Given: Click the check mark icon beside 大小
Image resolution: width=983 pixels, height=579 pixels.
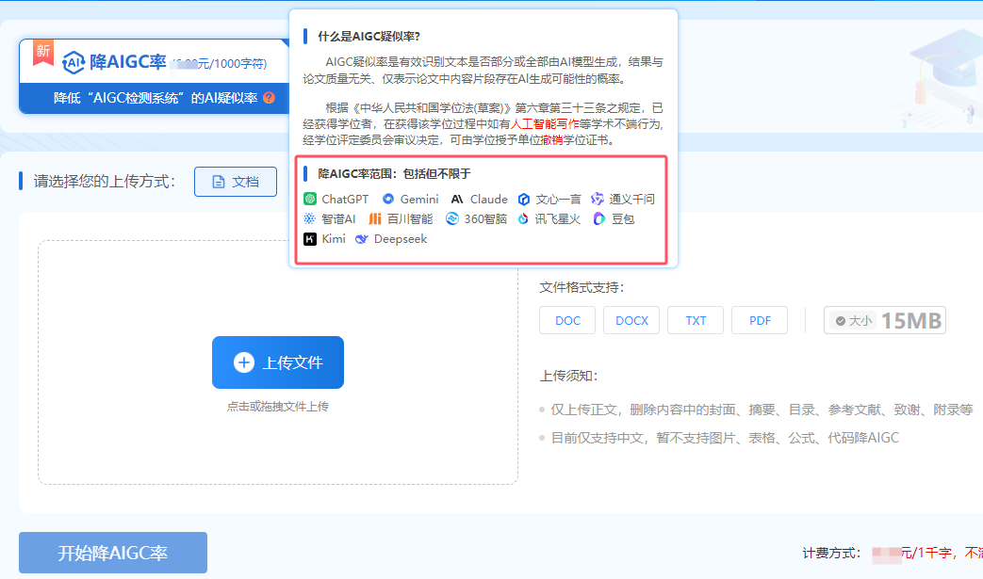Looking at the screenshot, I should click(841, 320).
